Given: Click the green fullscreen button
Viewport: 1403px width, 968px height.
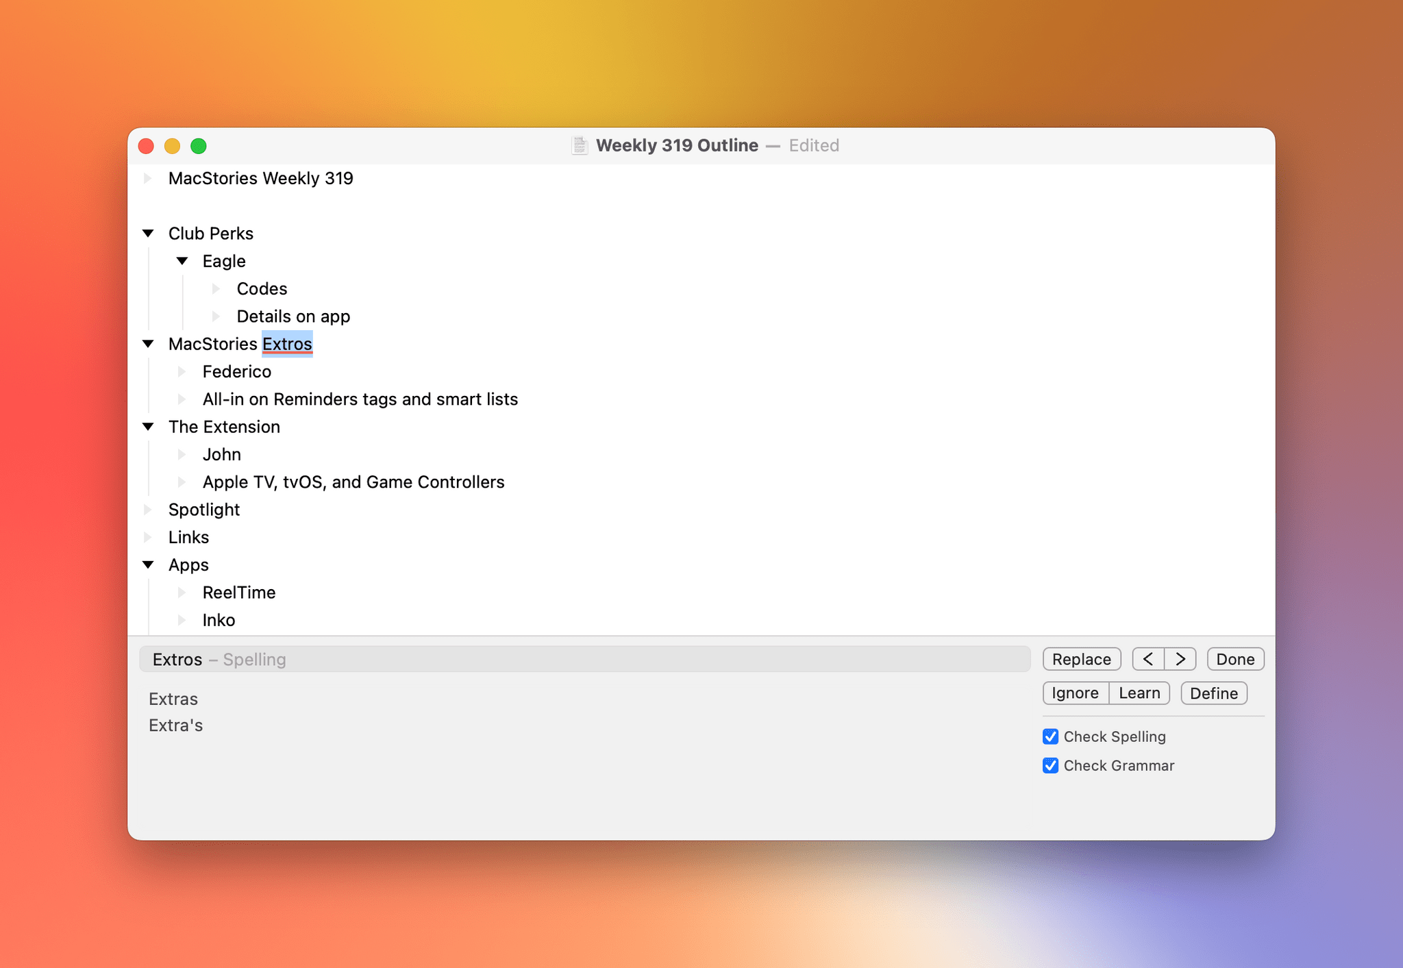Looking at the screenshot, I should click(201, 146).
